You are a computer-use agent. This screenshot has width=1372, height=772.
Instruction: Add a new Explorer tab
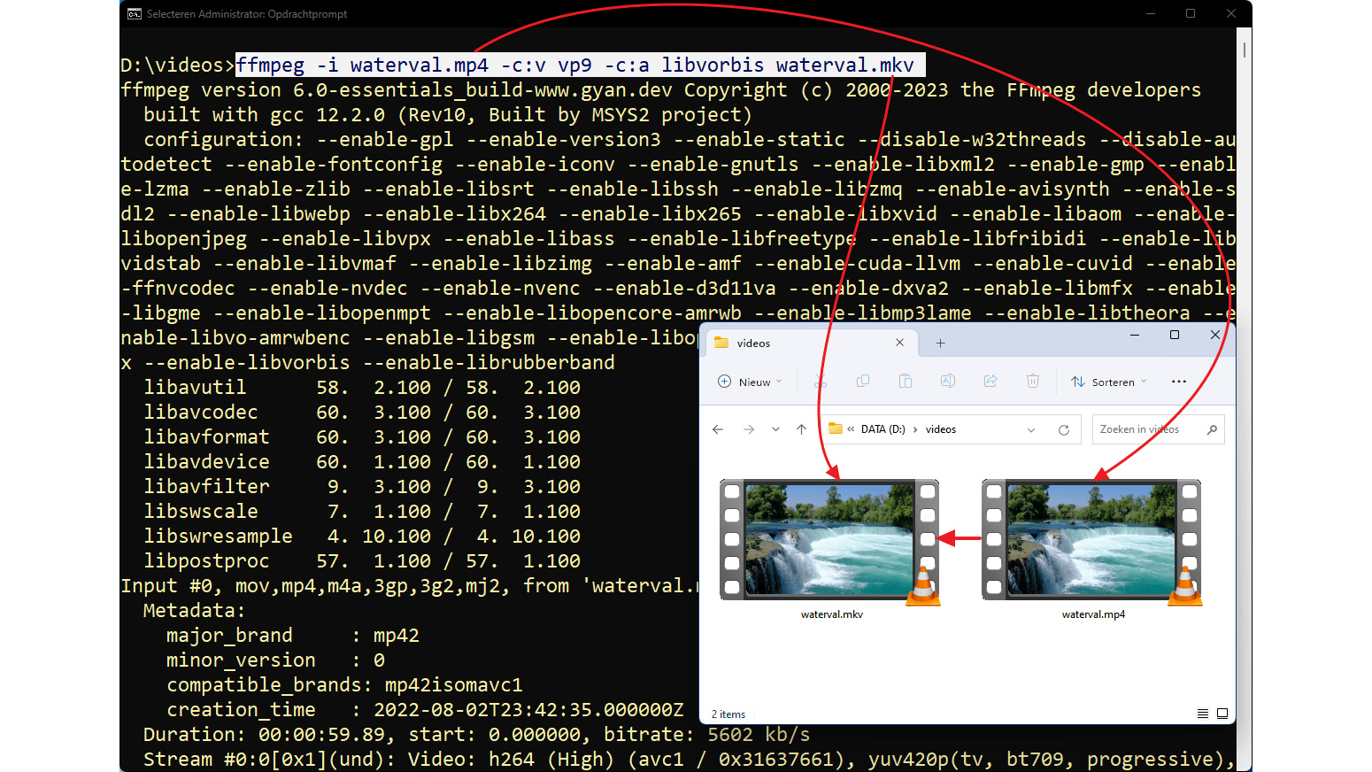[940, 343]
